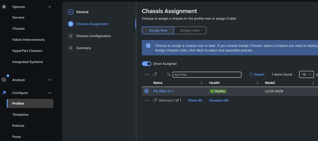Screen dimensions: 318x141
Task: Click the Operate gear icon in sidebar
Action: pos(4,7)
